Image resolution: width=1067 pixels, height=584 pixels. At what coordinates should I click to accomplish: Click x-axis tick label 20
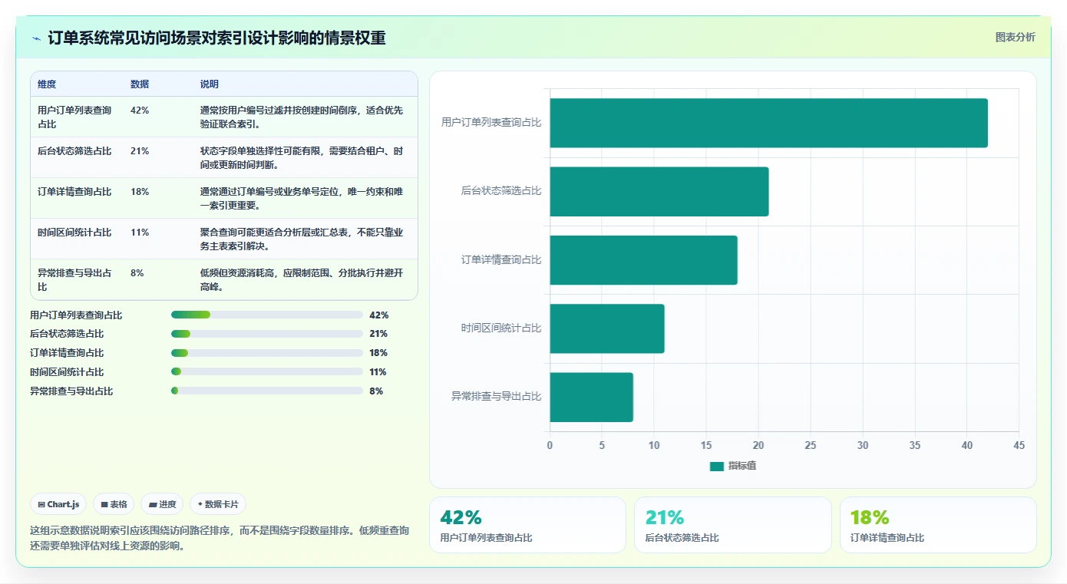click(x=758, y=445)
